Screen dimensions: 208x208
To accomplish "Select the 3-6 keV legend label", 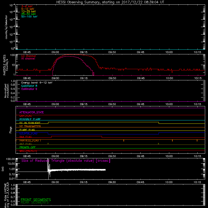I will point(27,6).
